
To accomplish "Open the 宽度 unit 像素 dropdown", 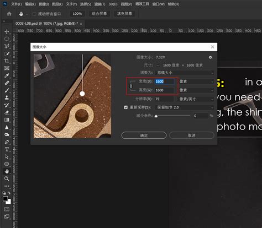I will pos(196,82).
